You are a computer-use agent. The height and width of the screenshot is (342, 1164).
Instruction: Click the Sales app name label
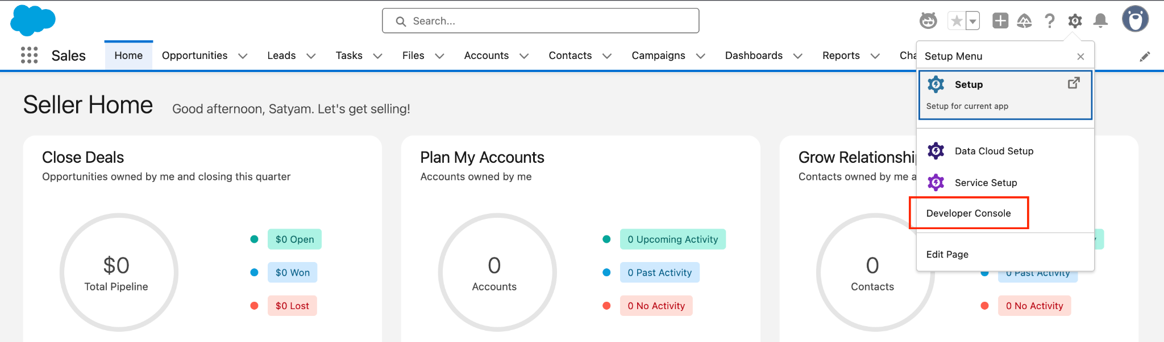point(68,56)
